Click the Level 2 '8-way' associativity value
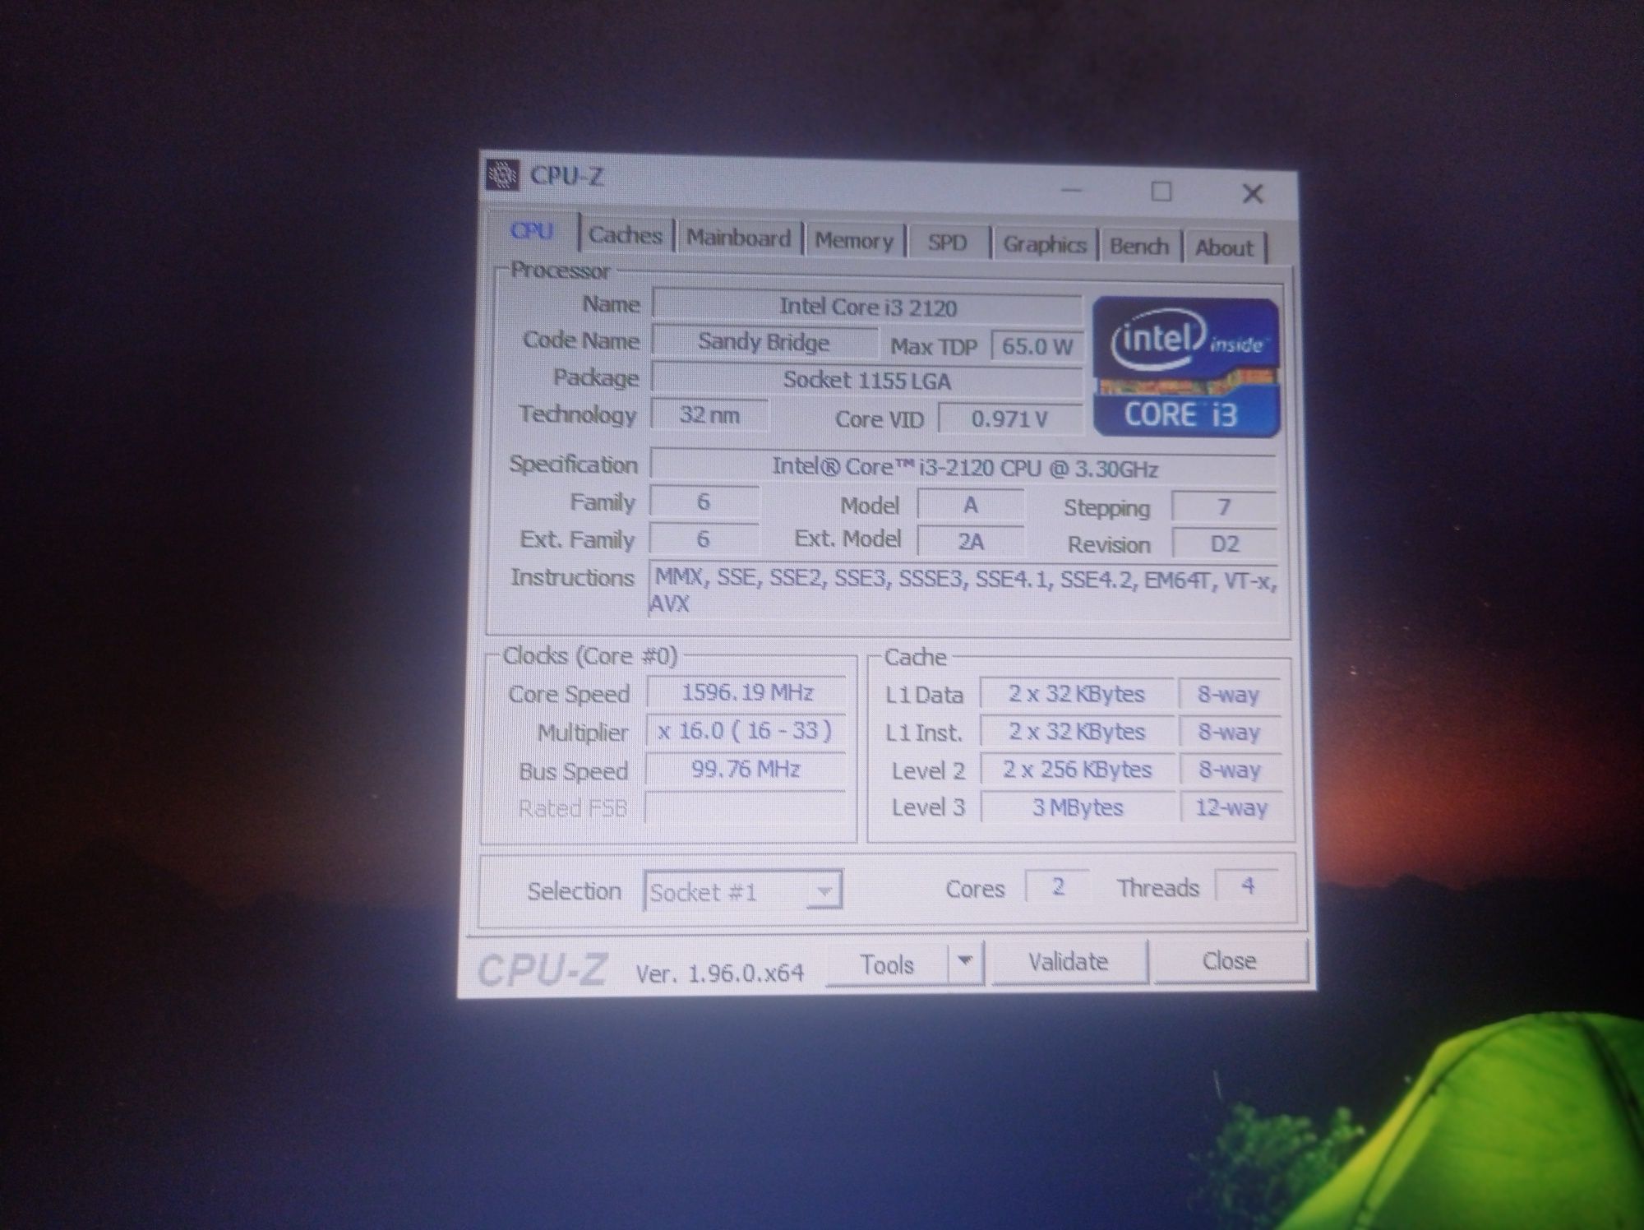The height and width of the screenshot is (1230, 1644). 1230,770
